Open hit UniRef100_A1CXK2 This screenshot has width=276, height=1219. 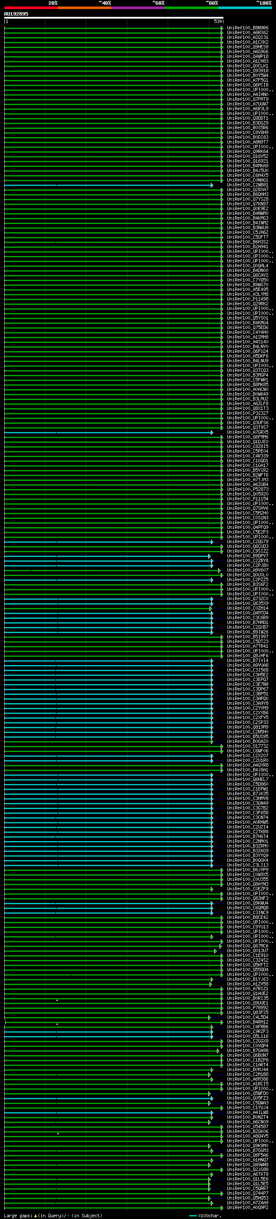[x=248, y=42]
